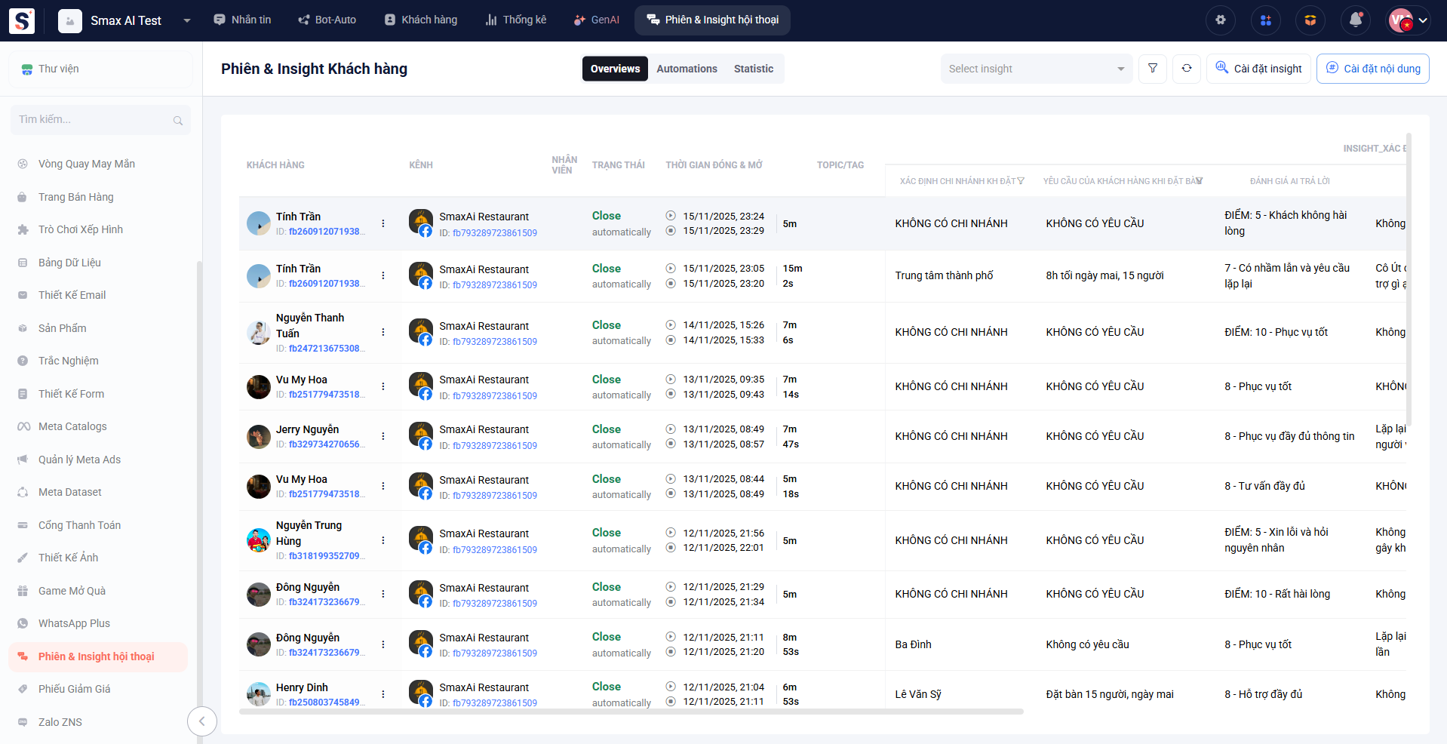Expand the Select insight dropdown
This screenshot has height=744, width=1447.
(x=1036, y=69)
